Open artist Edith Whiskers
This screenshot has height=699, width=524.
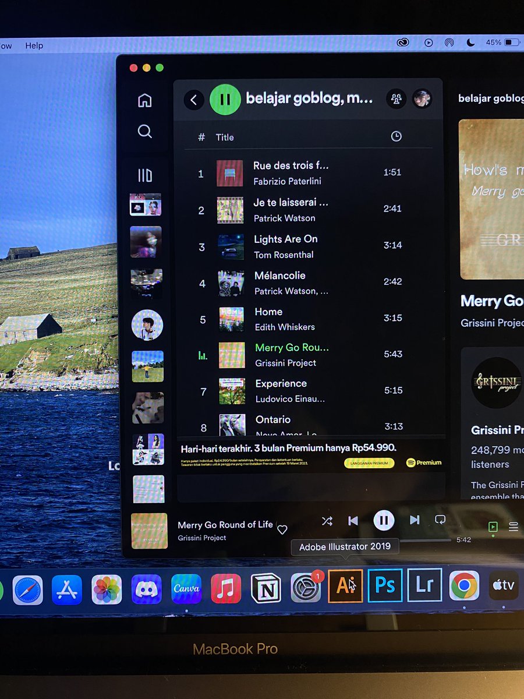pyautogui.click(x=285, y=327)
